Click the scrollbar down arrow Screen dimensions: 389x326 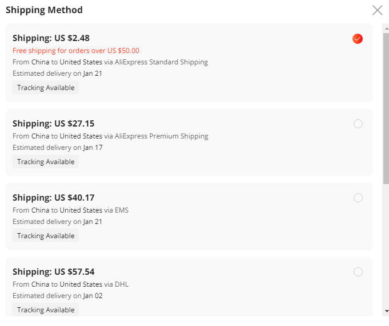click(x=386, y=311)
